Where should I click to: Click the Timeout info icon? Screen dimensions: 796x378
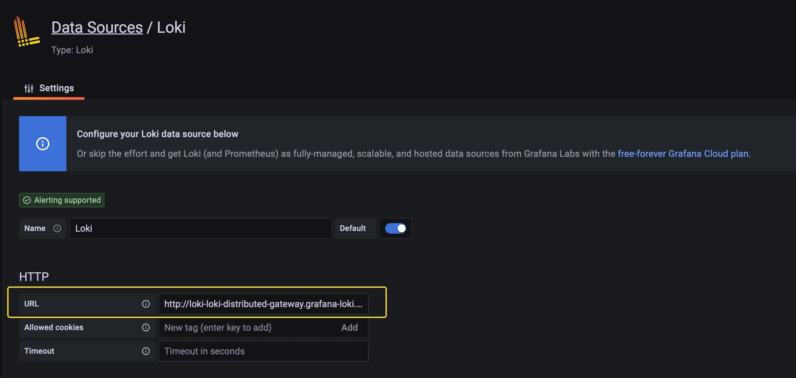146,351
